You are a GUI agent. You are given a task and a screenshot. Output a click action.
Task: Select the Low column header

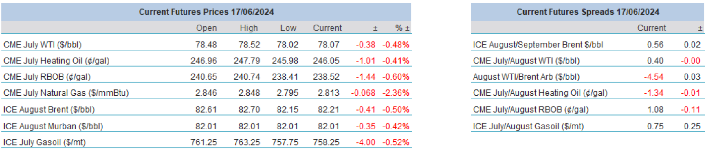click(x=288, y=28)
